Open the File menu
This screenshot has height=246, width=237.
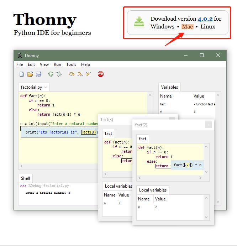coord(20,64)
